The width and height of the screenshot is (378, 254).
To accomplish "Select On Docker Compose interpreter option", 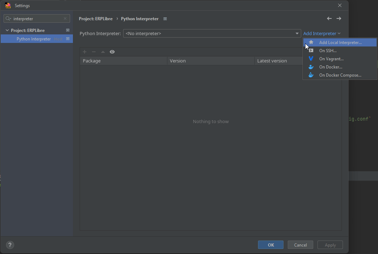I will pos(340,76).
